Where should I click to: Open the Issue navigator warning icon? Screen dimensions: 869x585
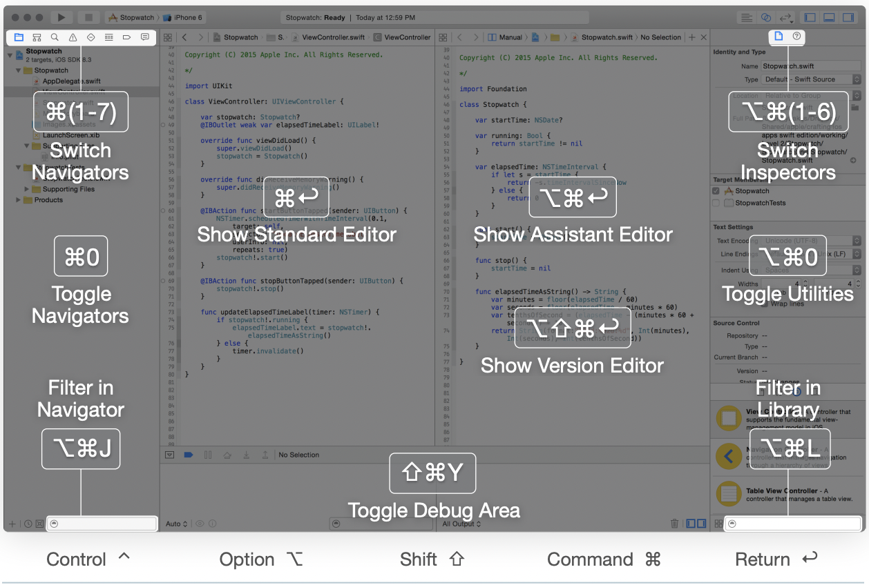click(x=73, y=37)
